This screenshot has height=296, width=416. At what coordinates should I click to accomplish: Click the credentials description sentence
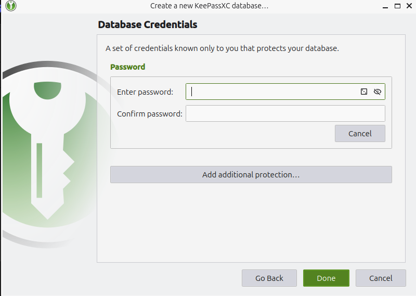222,48
